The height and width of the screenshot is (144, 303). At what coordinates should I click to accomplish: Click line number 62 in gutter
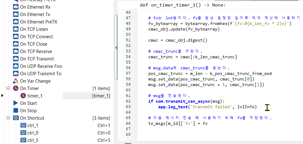click(x=128, y=101)
